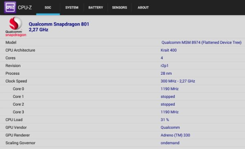245x149 pixels.
Task: Open the ABOUT tab
Action: [x=143, y=7]
